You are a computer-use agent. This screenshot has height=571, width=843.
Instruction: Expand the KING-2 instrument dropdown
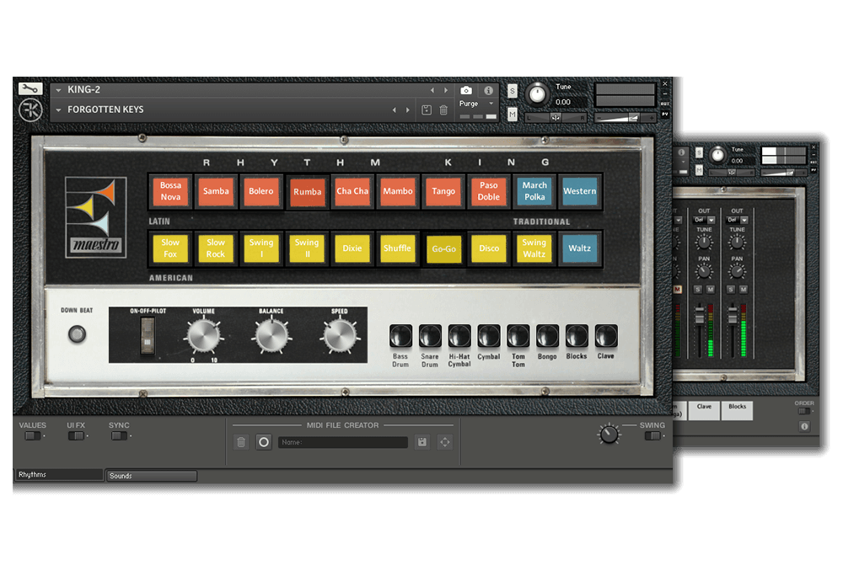pyautogui.click(x=57, y=90)
